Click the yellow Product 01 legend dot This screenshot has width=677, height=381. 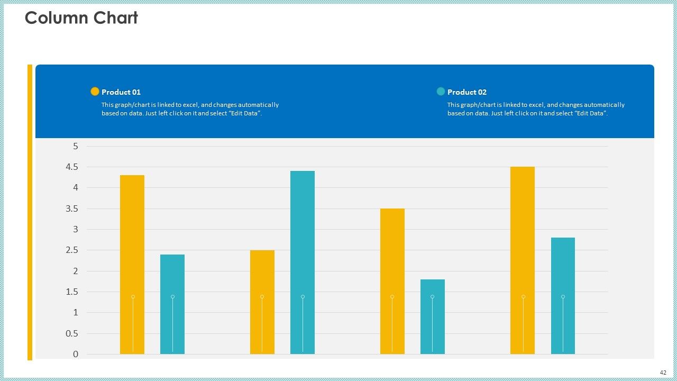point(95,92)
